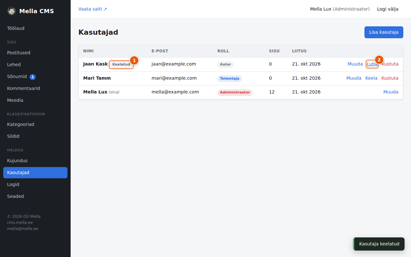
Task: Click the NIMI column header
Action: tap(88, 51)
